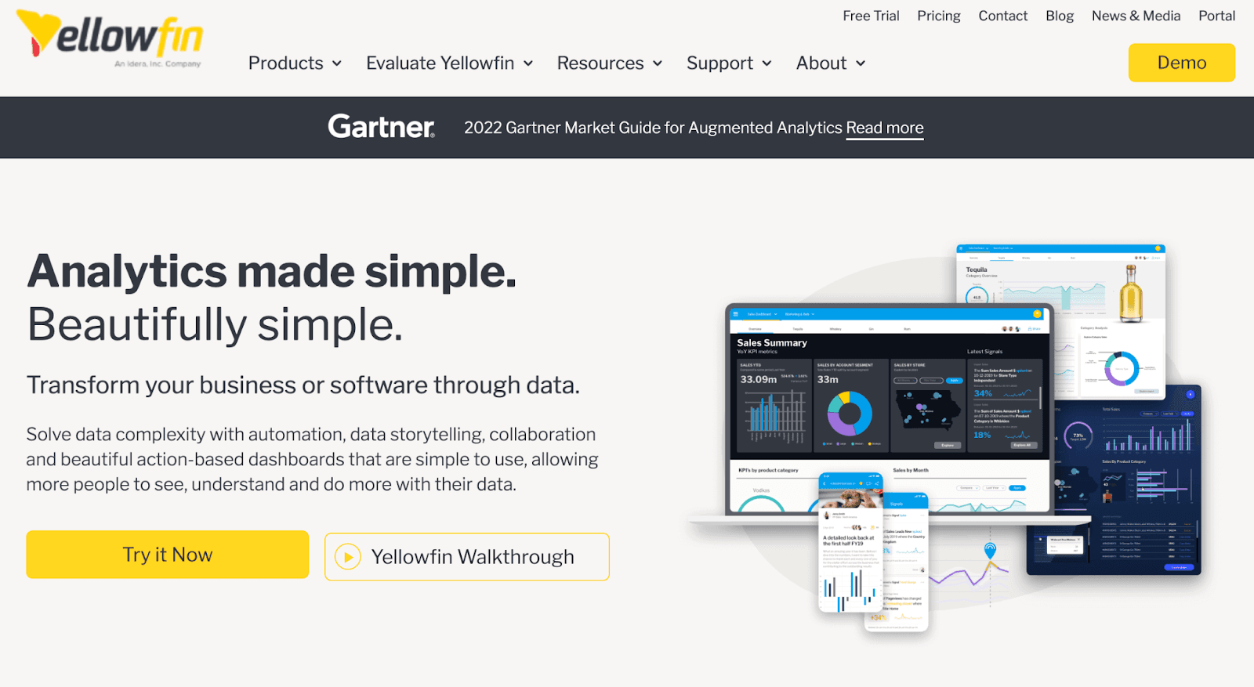Open the Contact link

tap(1002, 16)
